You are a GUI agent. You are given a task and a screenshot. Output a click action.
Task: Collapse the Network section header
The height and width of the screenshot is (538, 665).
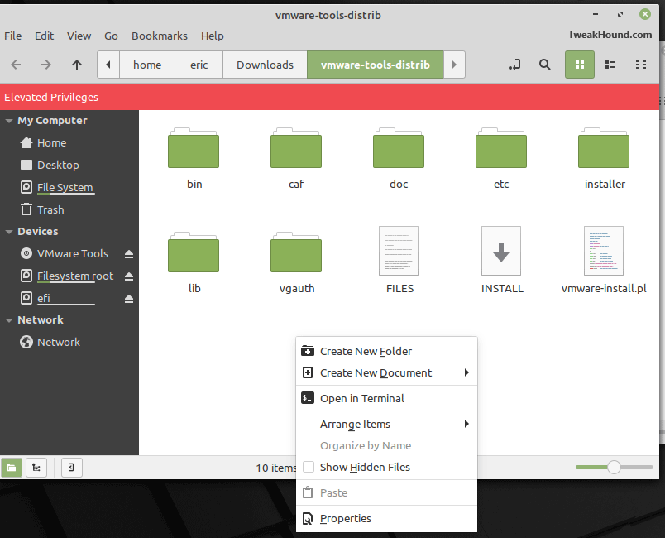pos(8,320)
